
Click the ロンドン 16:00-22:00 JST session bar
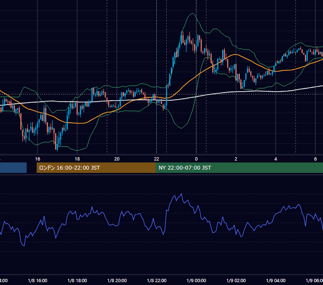coord(96,168)
